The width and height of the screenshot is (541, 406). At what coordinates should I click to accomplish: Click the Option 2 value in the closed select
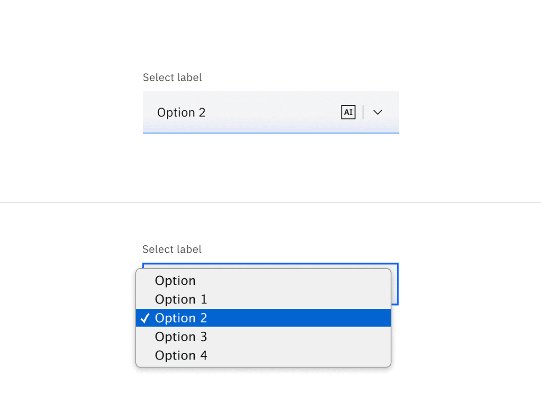(x=181, y=112)
